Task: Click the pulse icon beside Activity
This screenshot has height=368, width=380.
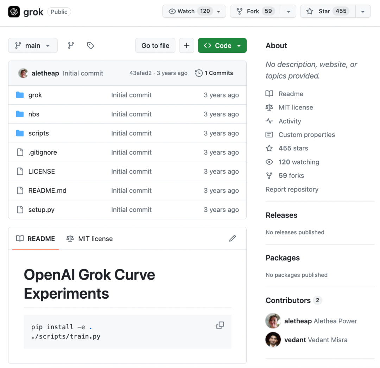Action: 269,121
